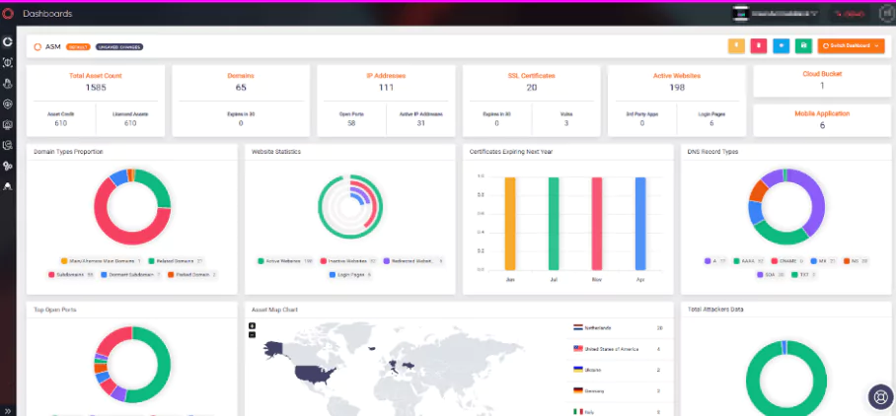Click the green save dashboard icon button

click(x=803, y=45)
